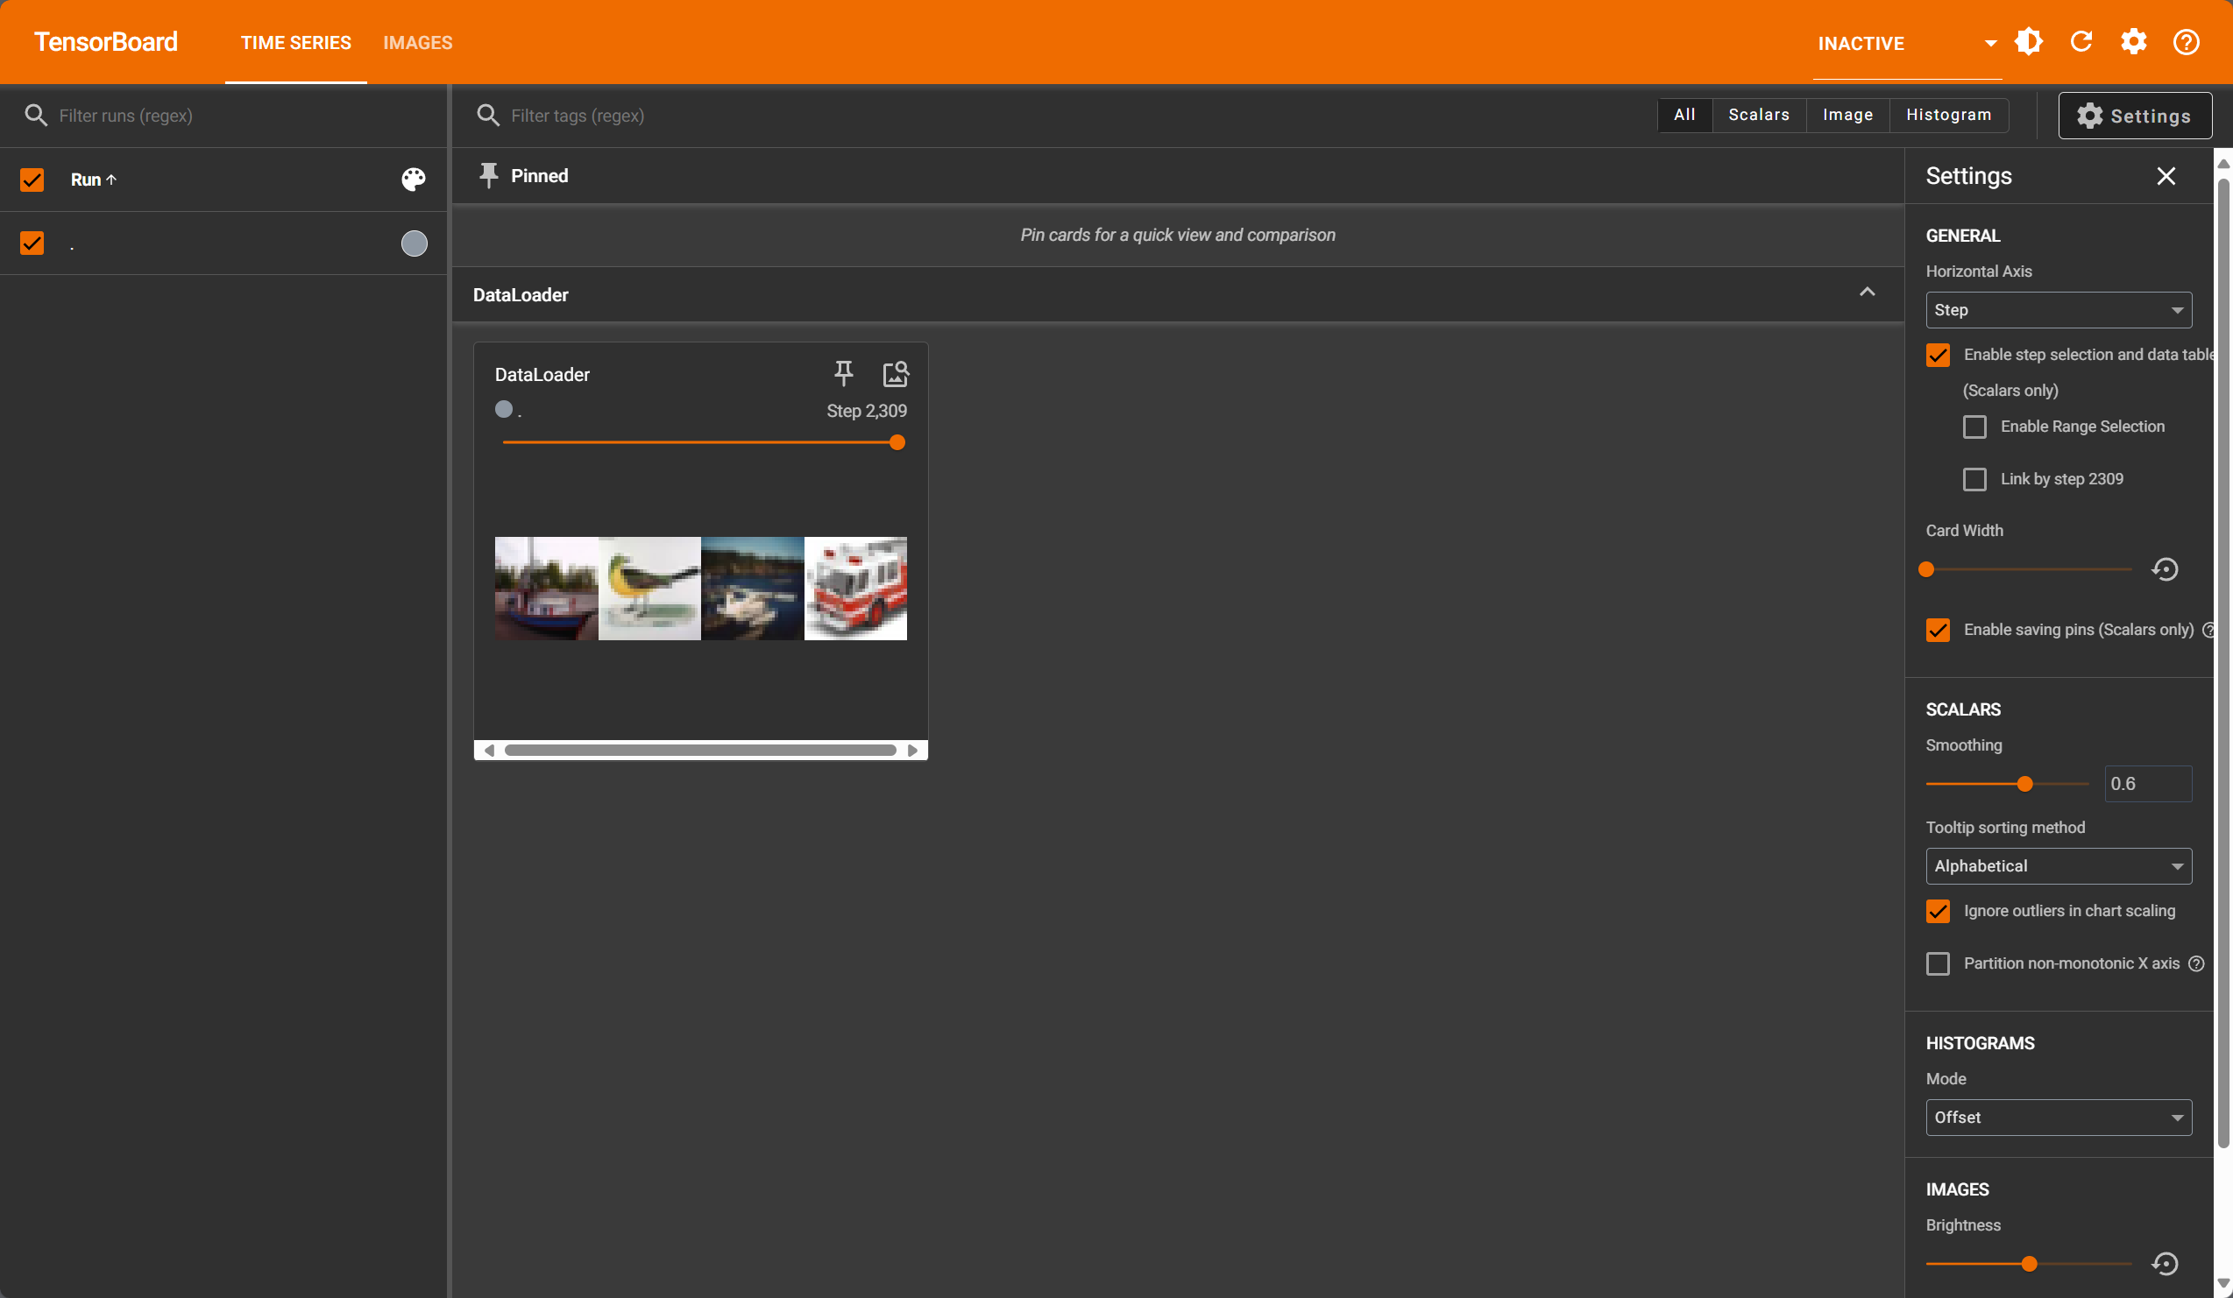Toggle actual image size on DataLoader card

pyautogui.click(x=895, y=374)
